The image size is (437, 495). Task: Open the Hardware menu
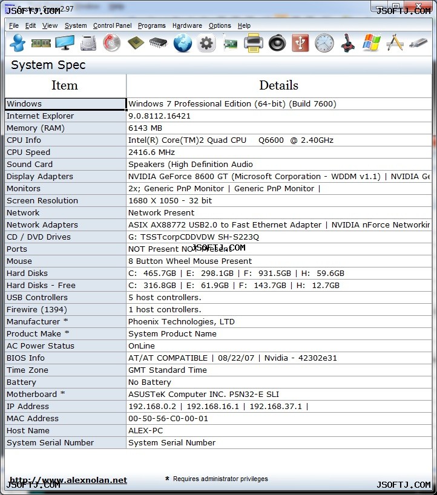click(187, 25)
